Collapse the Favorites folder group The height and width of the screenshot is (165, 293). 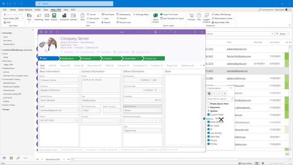point(2,33)
